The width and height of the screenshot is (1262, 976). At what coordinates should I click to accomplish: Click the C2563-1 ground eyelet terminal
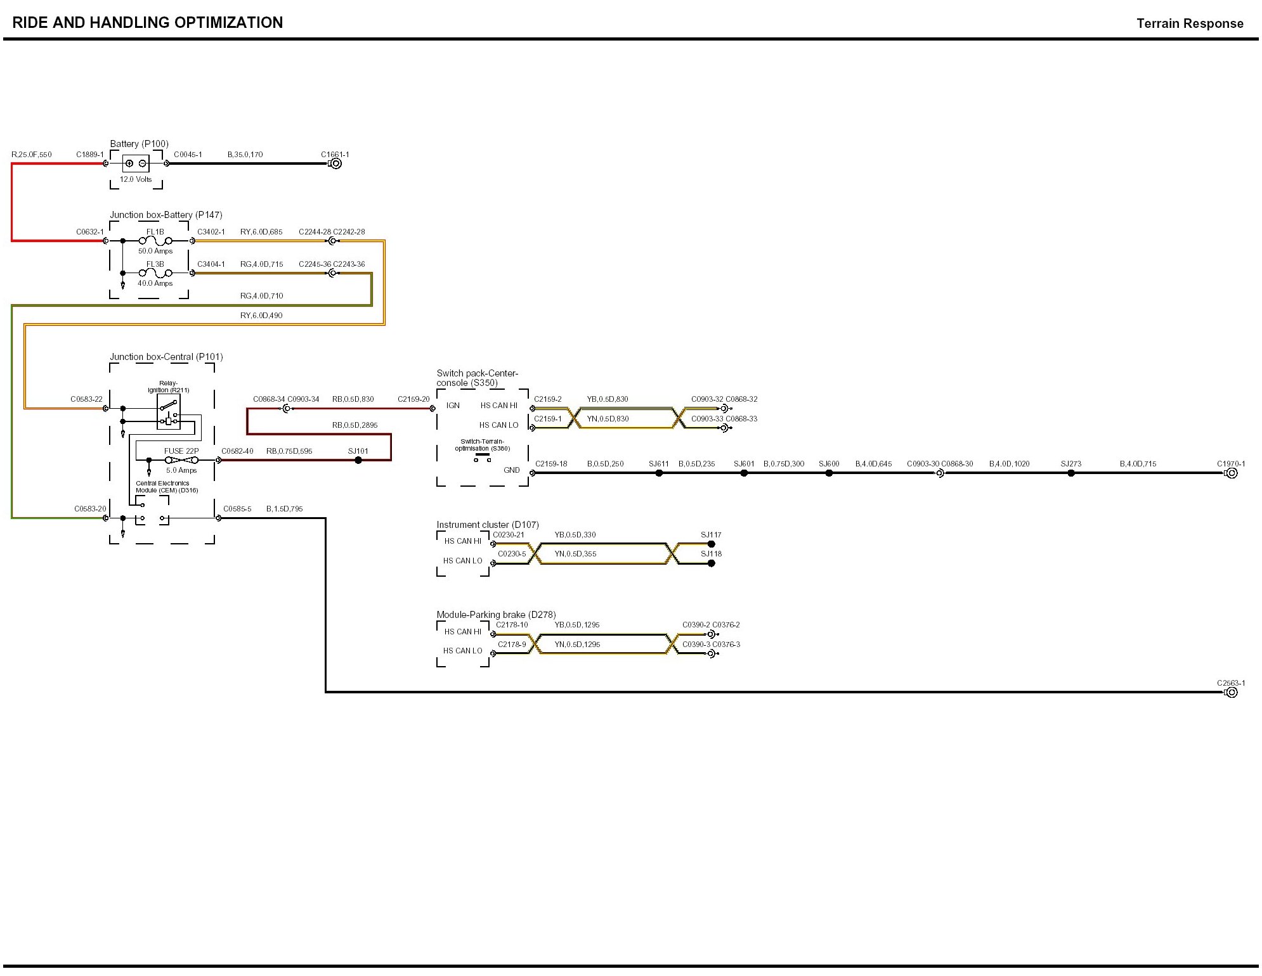[1232, 692]
